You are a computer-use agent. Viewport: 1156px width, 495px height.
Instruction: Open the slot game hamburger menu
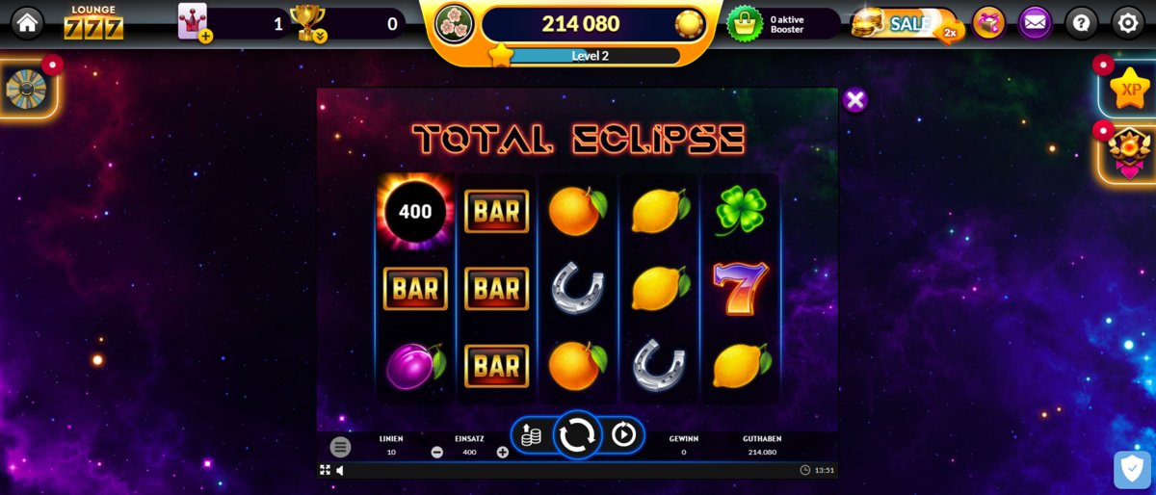click(340, 447)
